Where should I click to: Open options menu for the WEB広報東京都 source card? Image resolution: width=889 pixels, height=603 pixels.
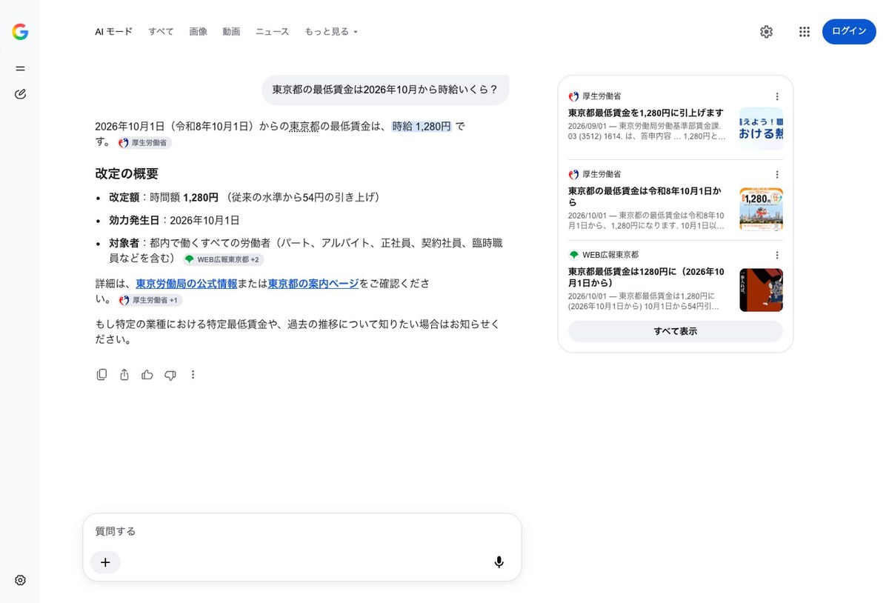pos(777,255)
